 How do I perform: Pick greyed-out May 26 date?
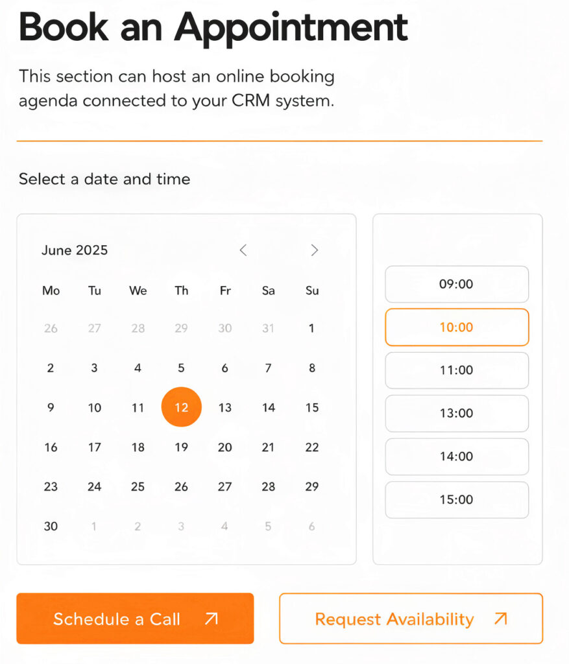pyautogui.click(x=51, y=328)
